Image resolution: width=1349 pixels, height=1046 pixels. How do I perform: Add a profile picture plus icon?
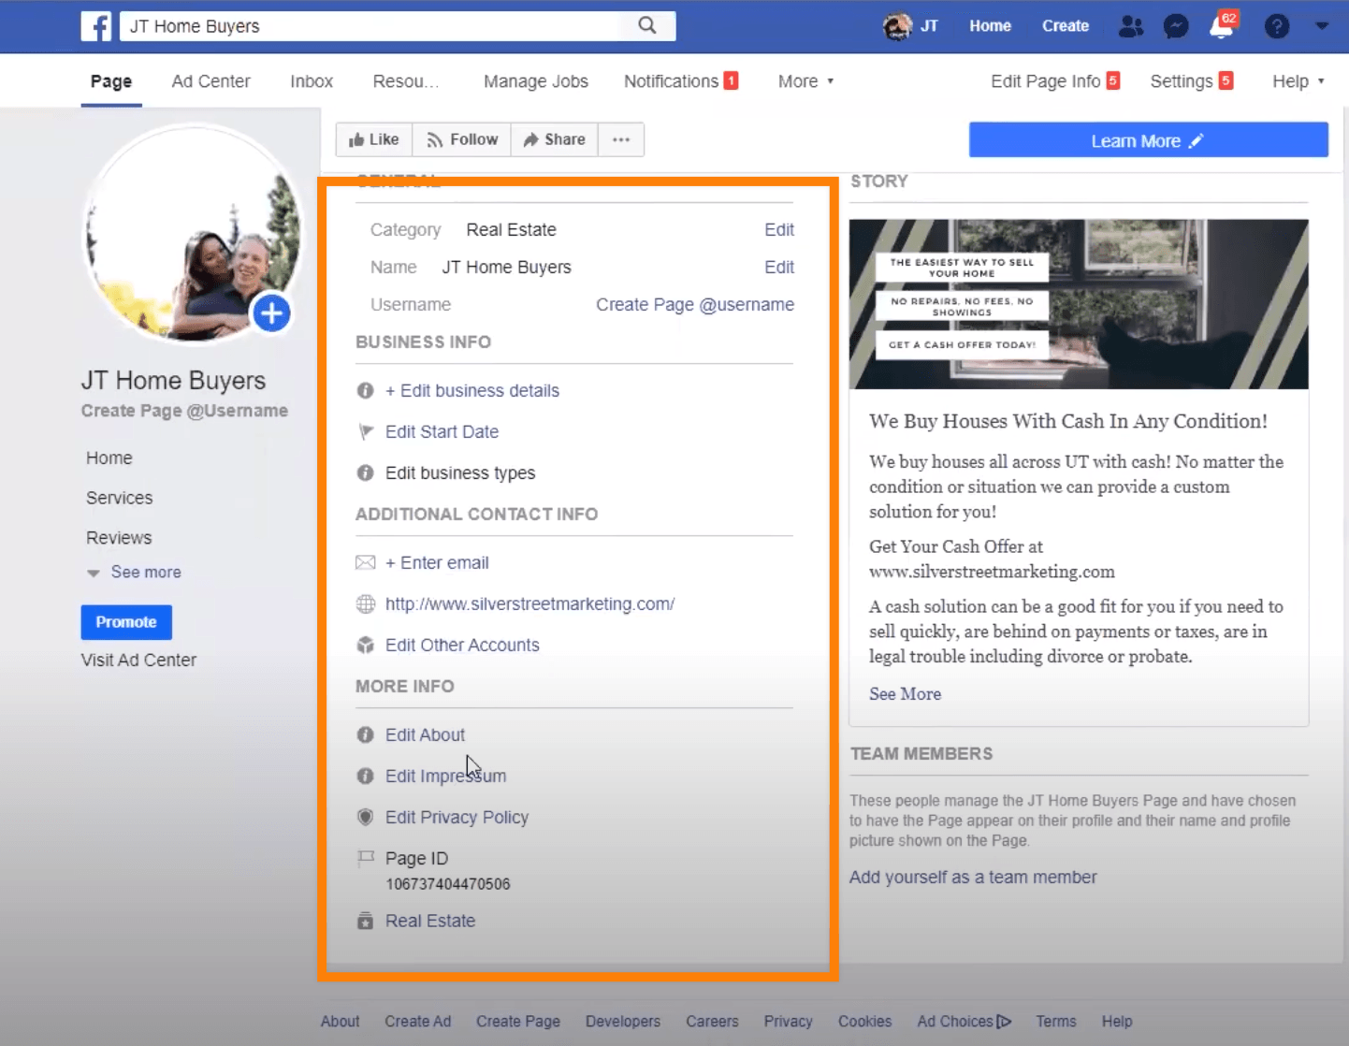[271, 313]
